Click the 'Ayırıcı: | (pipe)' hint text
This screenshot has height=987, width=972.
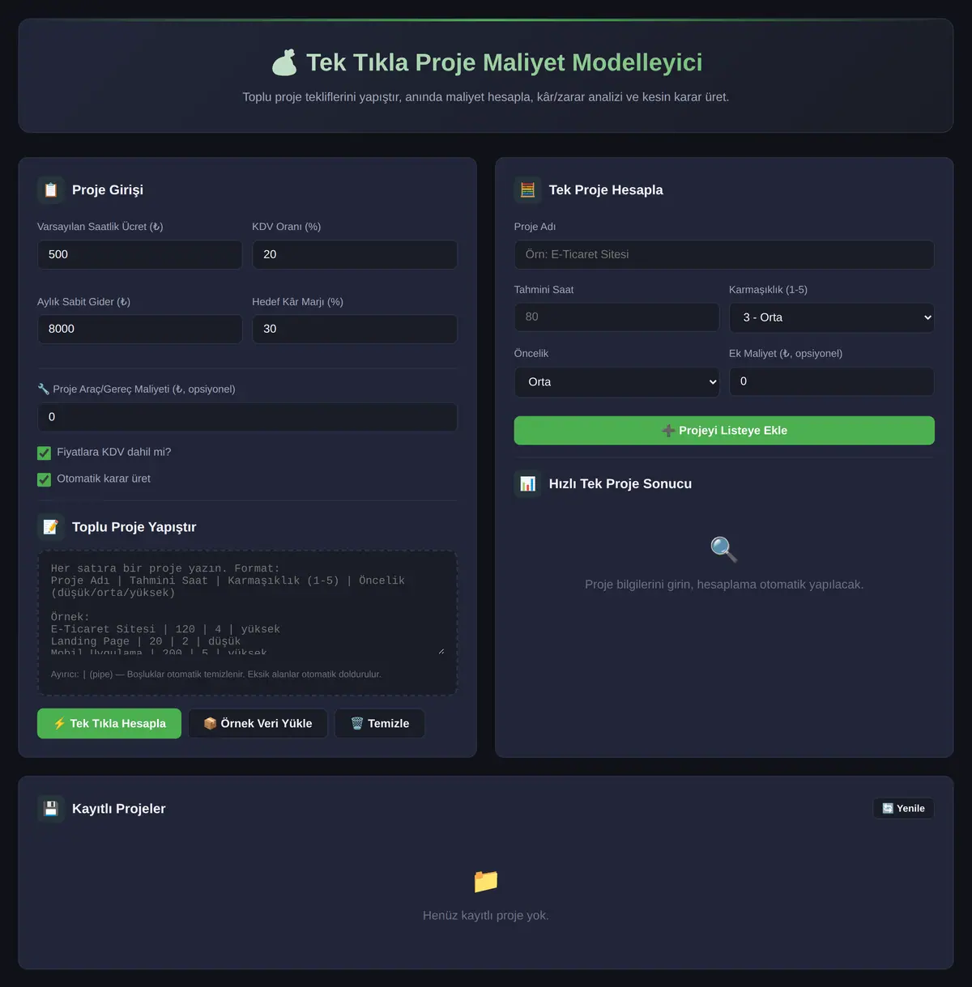(x=215, y=674)
